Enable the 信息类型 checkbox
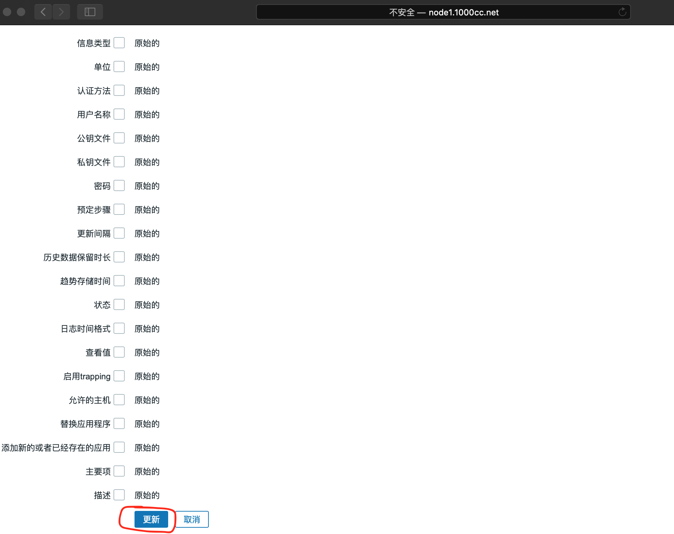The width and height of the screenshot is (674, 534). click(119, 43)
